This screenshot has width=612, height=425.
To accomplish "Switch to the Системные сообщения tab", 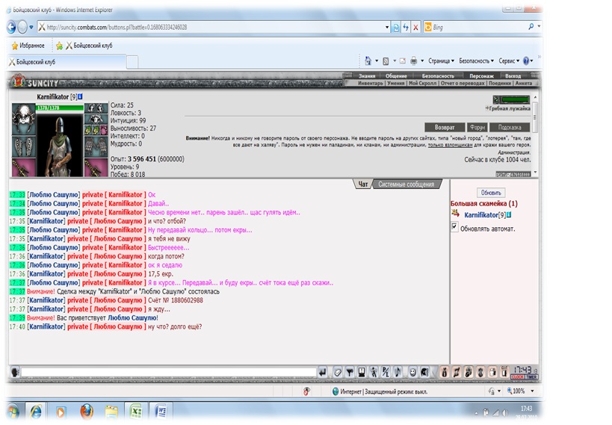I will pos(406,184).
